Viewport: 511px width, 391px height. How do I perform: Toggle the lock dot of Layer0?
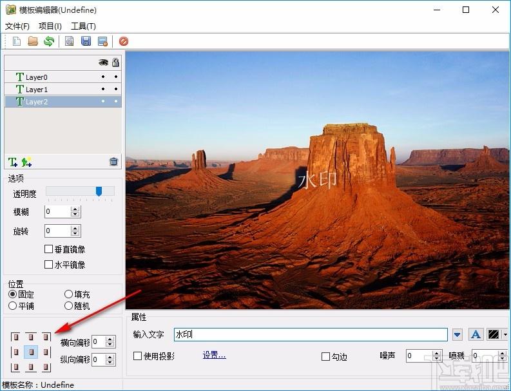116,77
